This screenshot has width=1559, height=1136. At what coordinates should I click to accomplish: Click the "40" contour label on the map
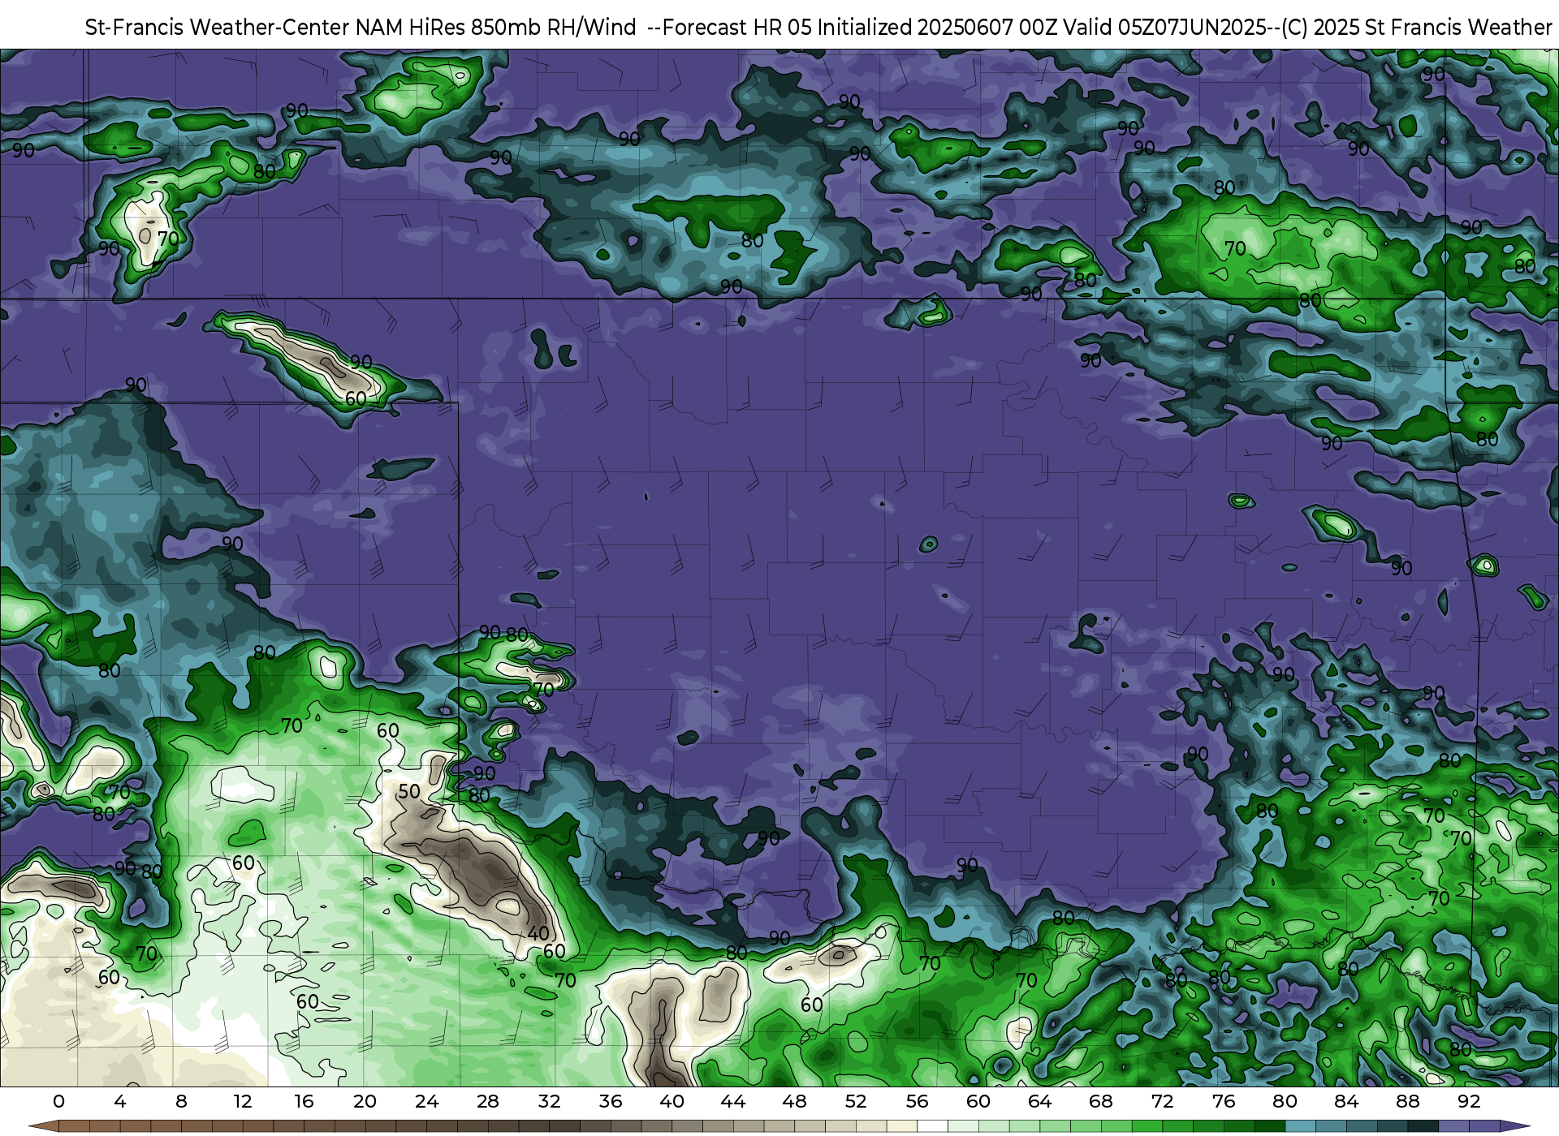point(538,933)
